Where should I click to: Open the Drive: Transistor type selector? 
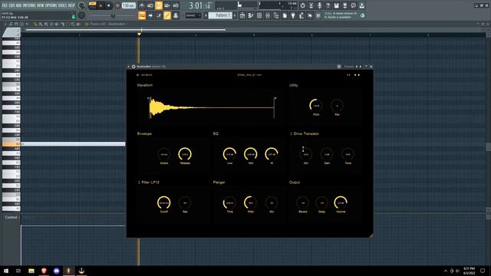coord(305,133)
